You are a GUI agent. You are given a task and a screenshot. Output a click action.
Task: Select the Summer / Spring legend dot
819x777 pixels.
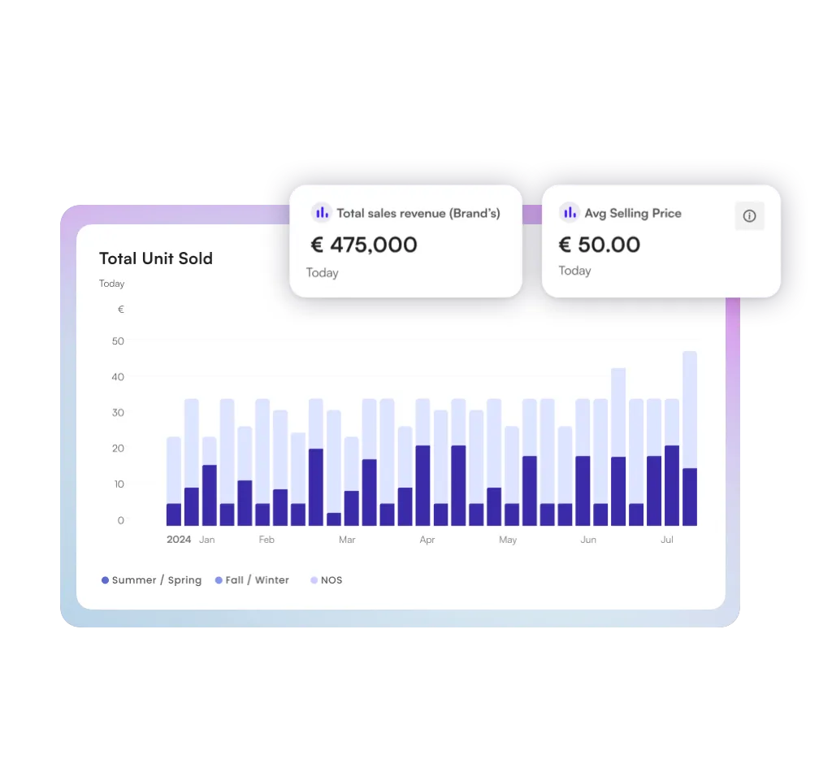pos(104,579)
